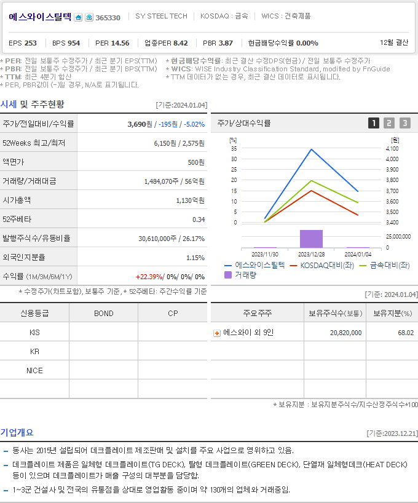
Task: Click the company name 에스와이스틸텍 title
Action: (40, 17)
